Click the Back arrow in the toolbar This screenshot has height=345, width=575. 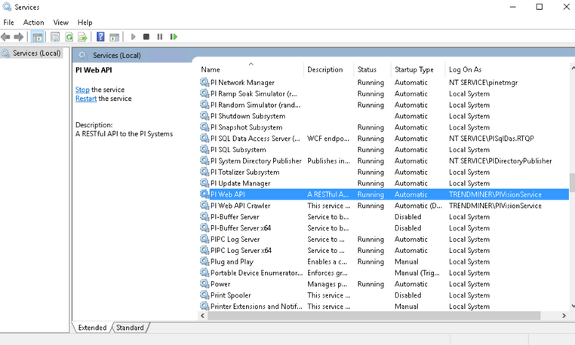6,37
